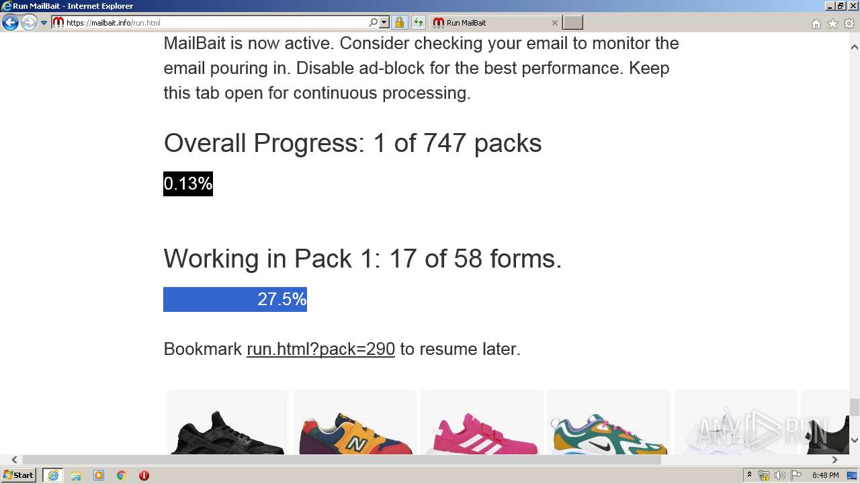Expand the address bar autocomplete dropdown
The width and height of the screenshot is (860, 484).
pyautogui.click(x=384, y=22)
